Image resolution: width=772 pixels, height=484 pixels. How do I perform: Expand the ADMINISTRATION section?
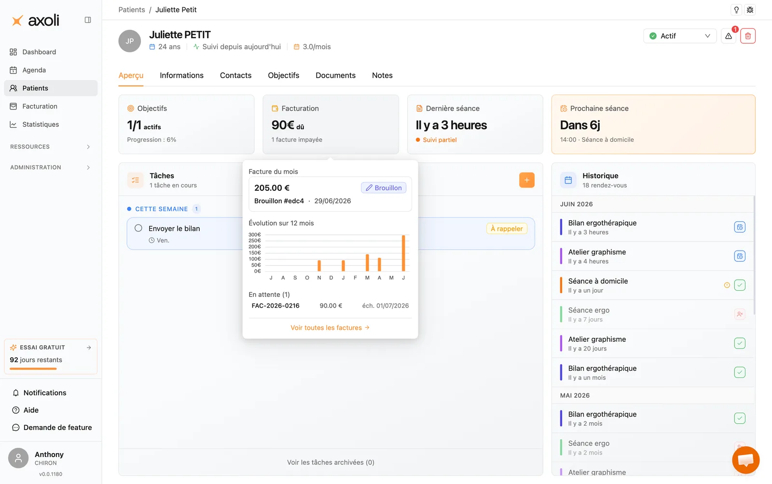pos(51,167)
